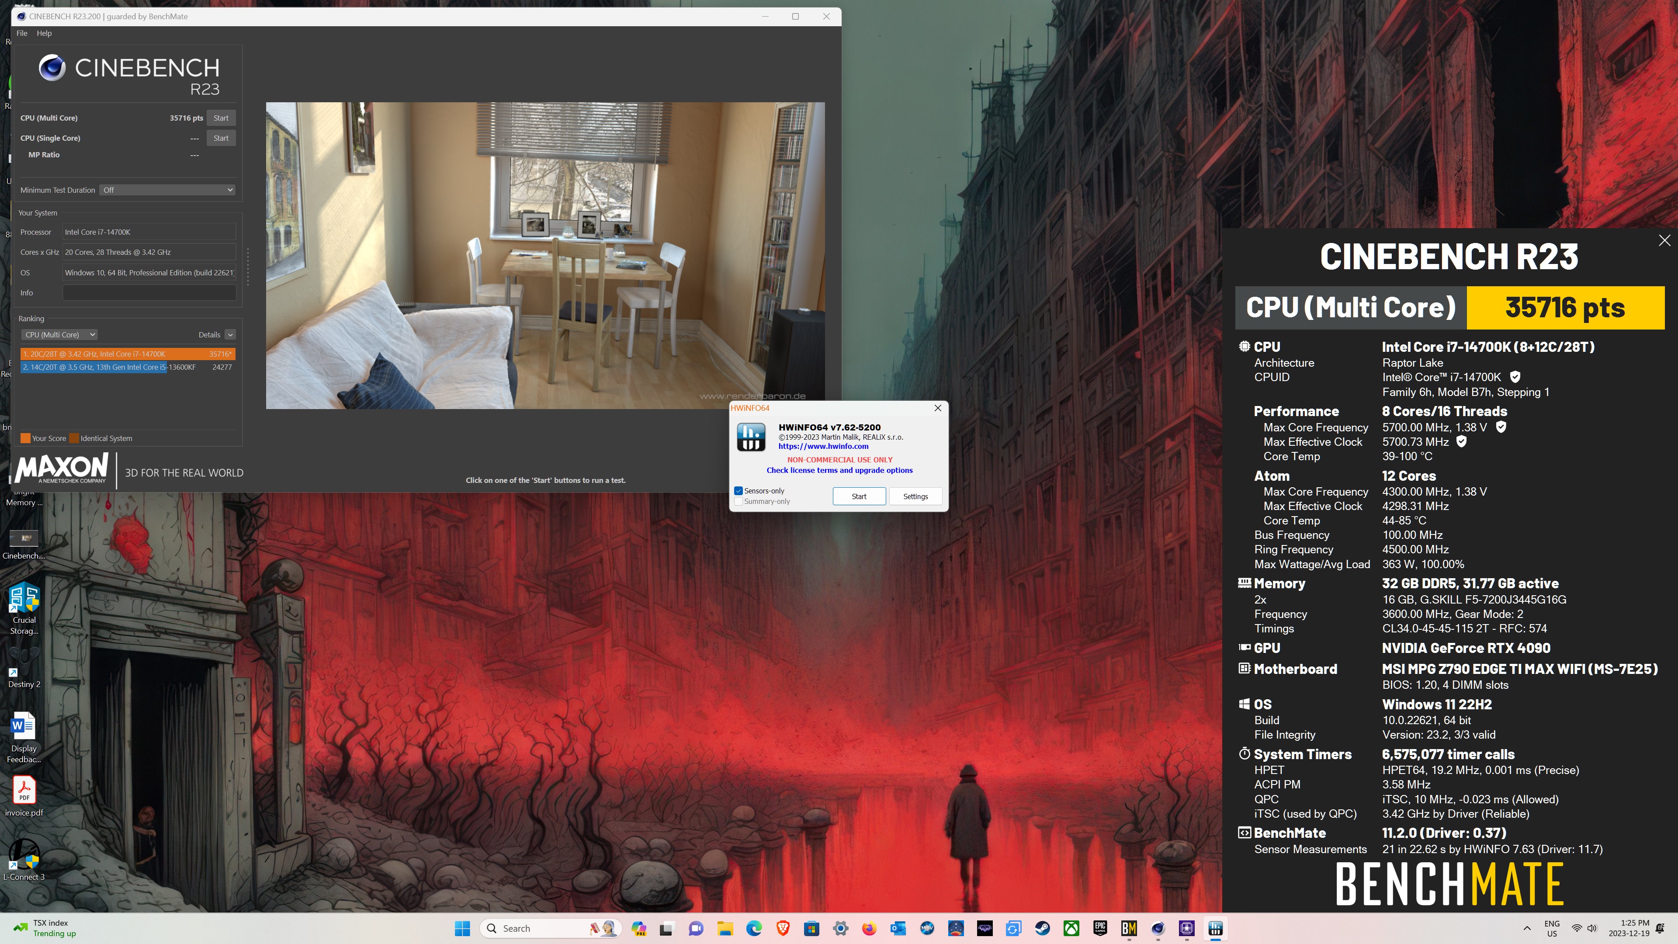Open Task View from the taskbar
The height and width of the screenshot is (944, 1678).
[666, 928]
